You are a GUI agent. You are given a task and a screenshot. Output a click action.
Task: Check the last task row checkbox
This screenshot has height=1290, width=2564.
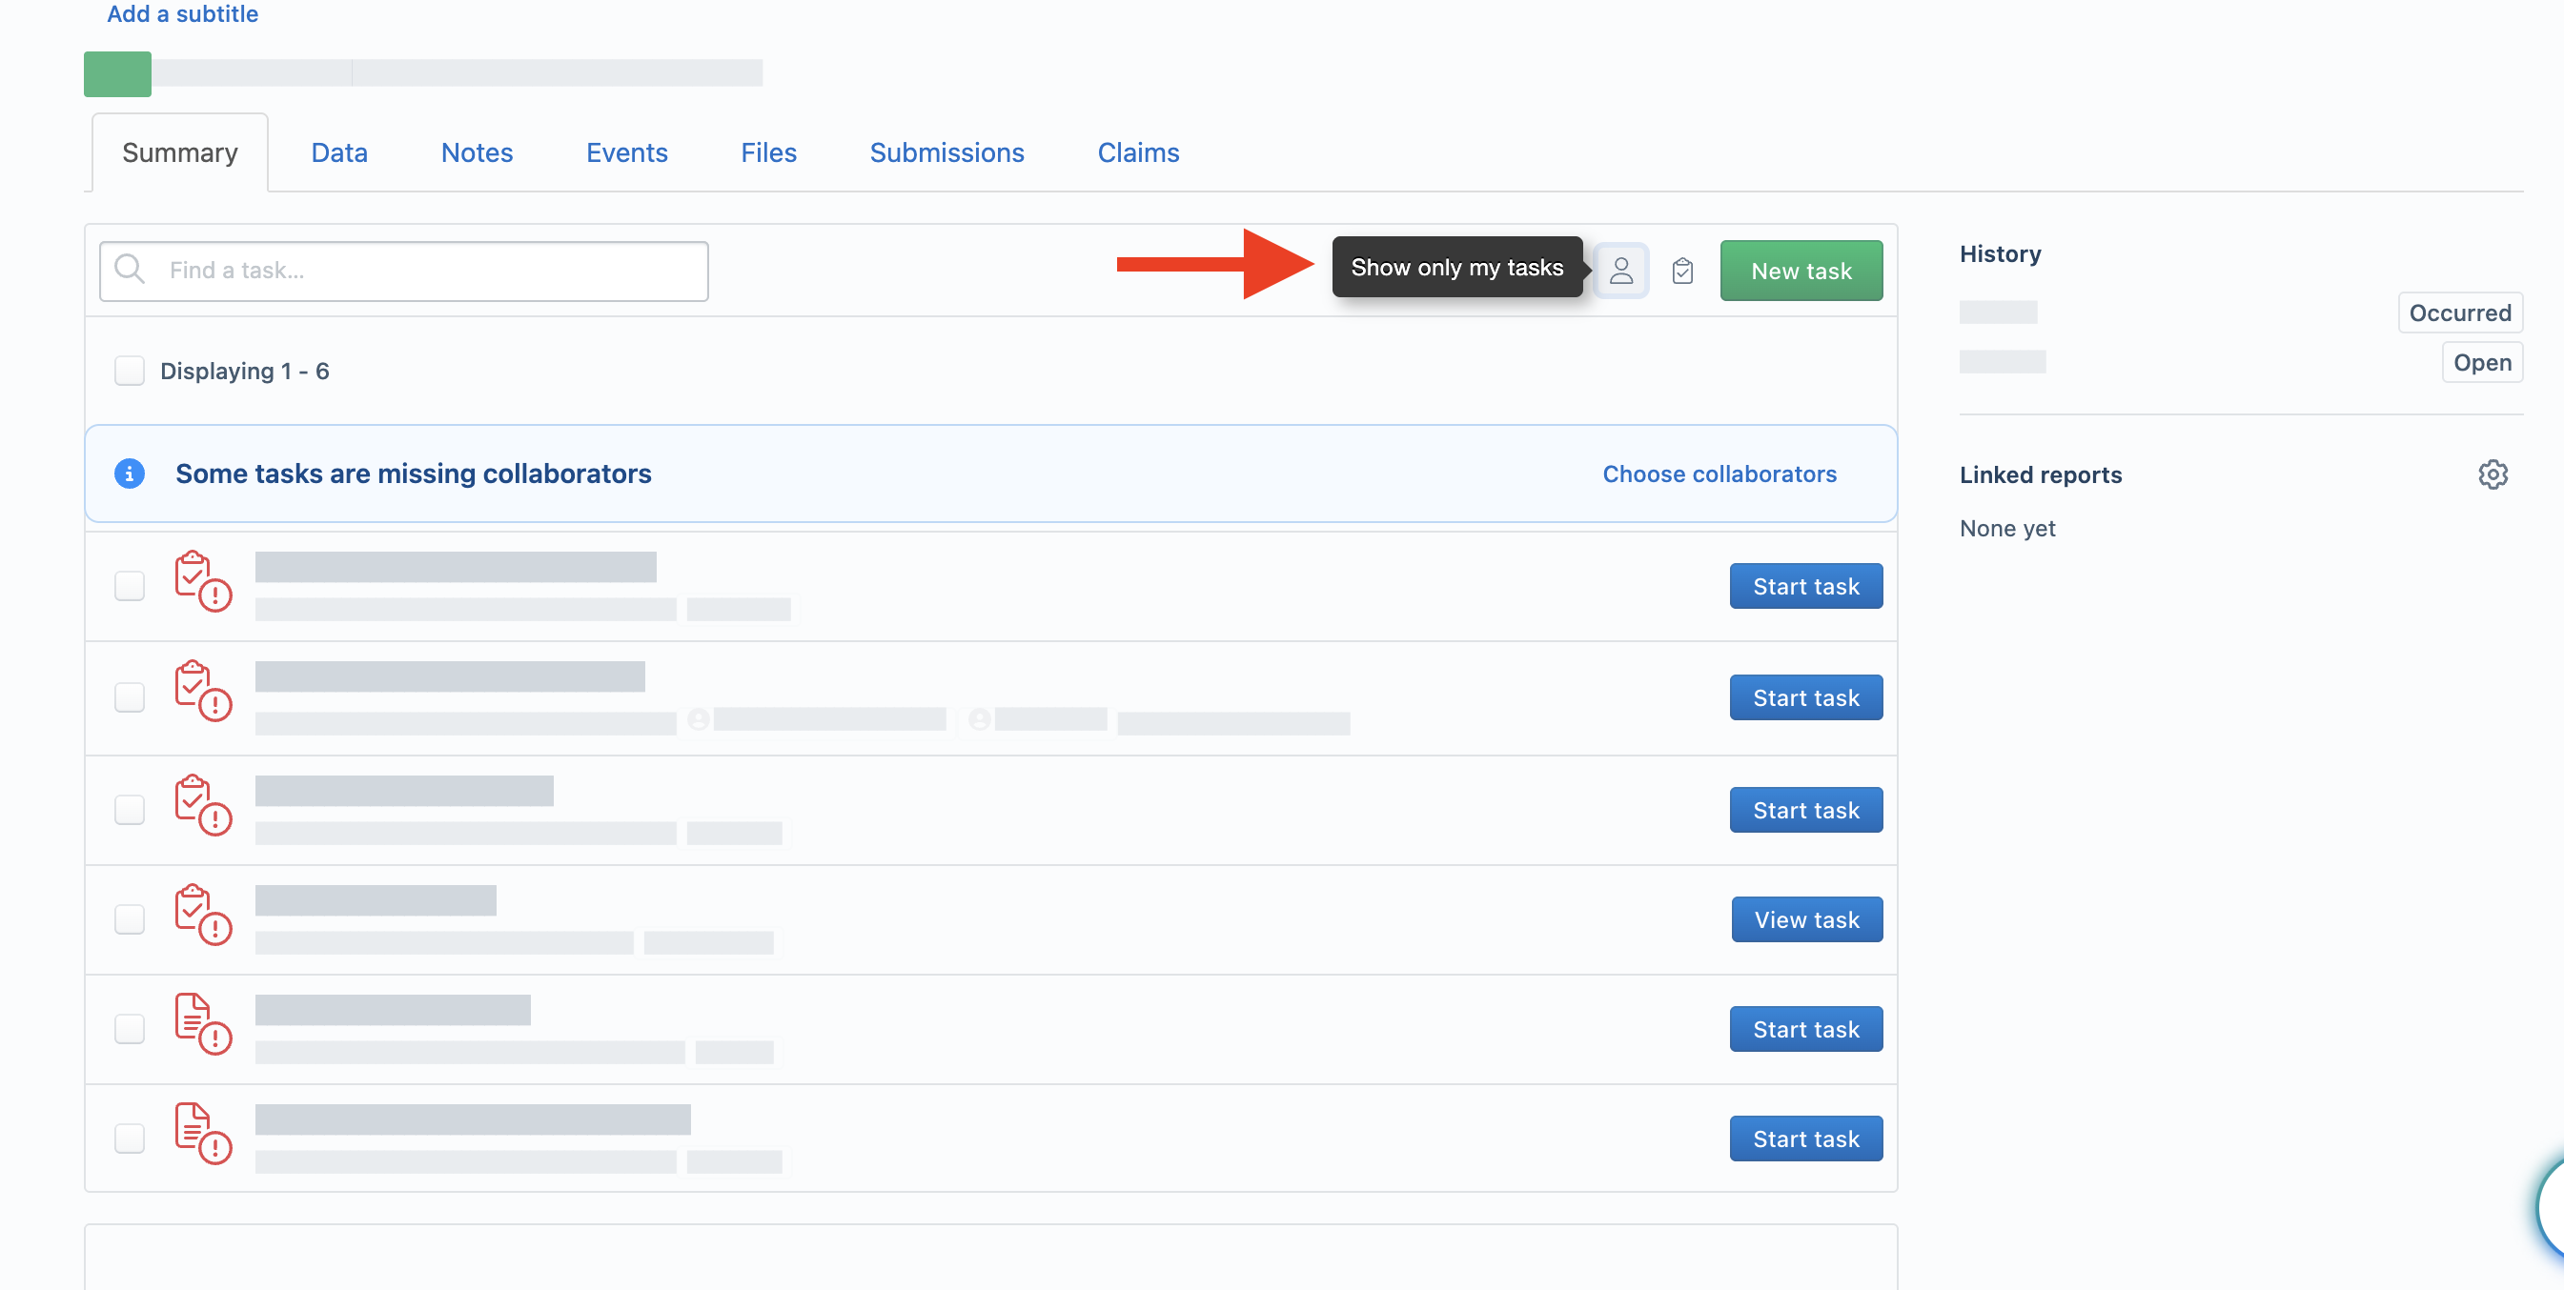point(130,1138)
